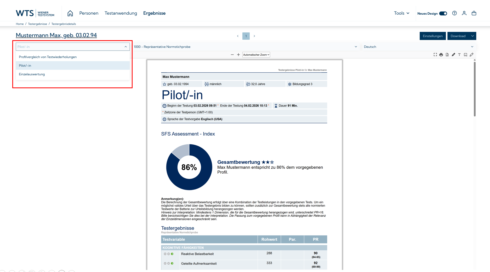Select the text annotation tool
The height and width of the screenshot is (272, 490).
click(459, 55)
